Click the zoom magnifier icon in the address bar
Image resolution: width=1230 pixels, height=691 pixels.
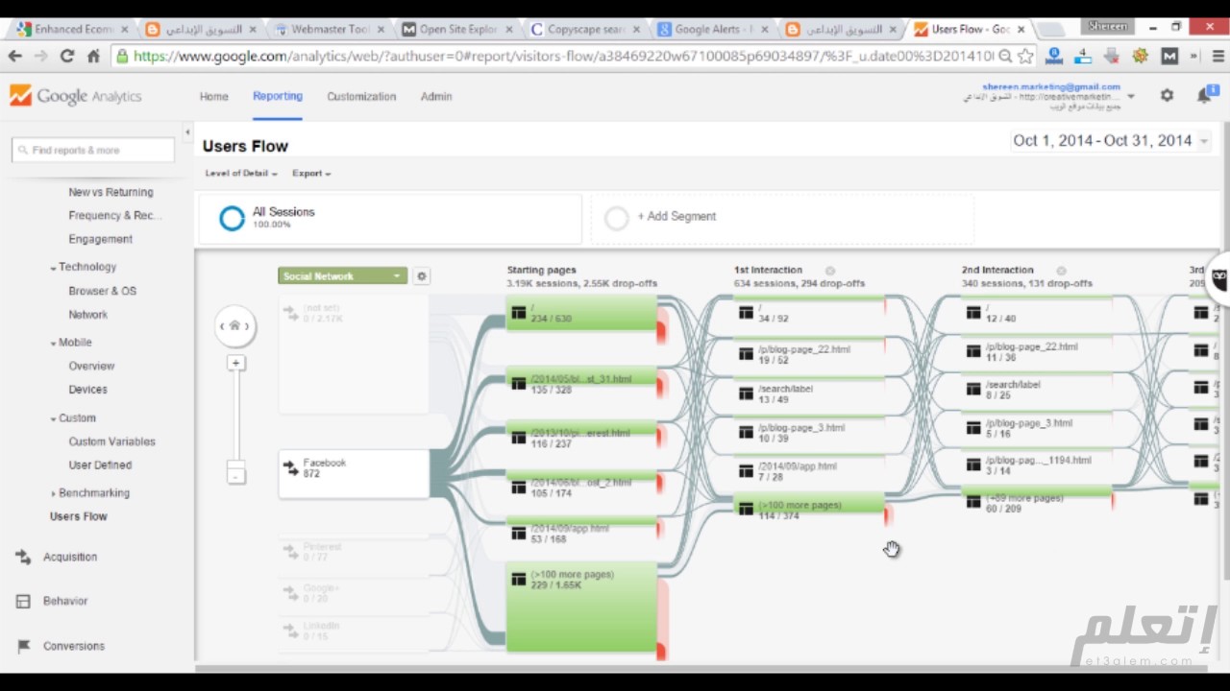click(1005, 57)
